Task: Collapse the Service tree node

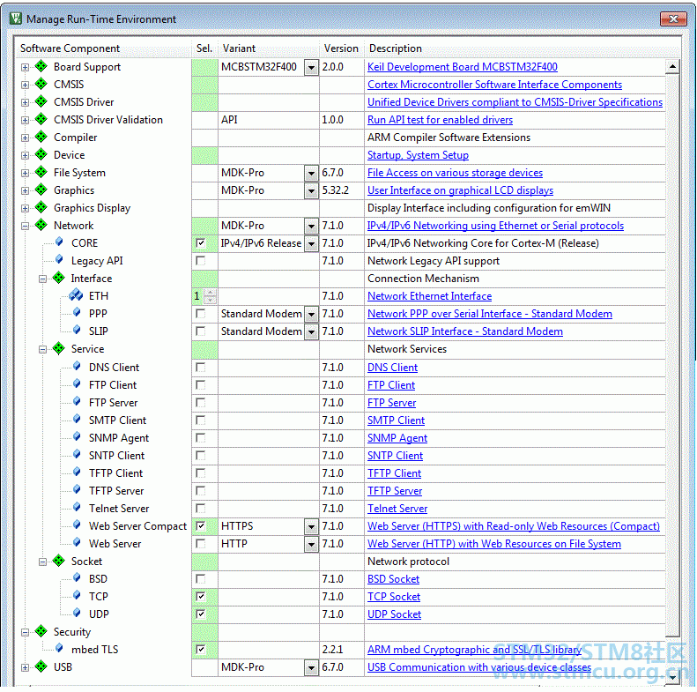Action: [42, 350]
